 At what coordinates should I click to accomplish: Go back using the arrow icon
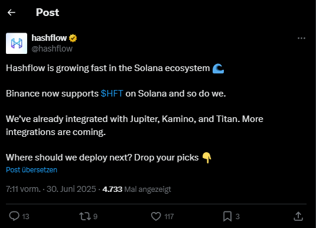(x=11, y=12)
